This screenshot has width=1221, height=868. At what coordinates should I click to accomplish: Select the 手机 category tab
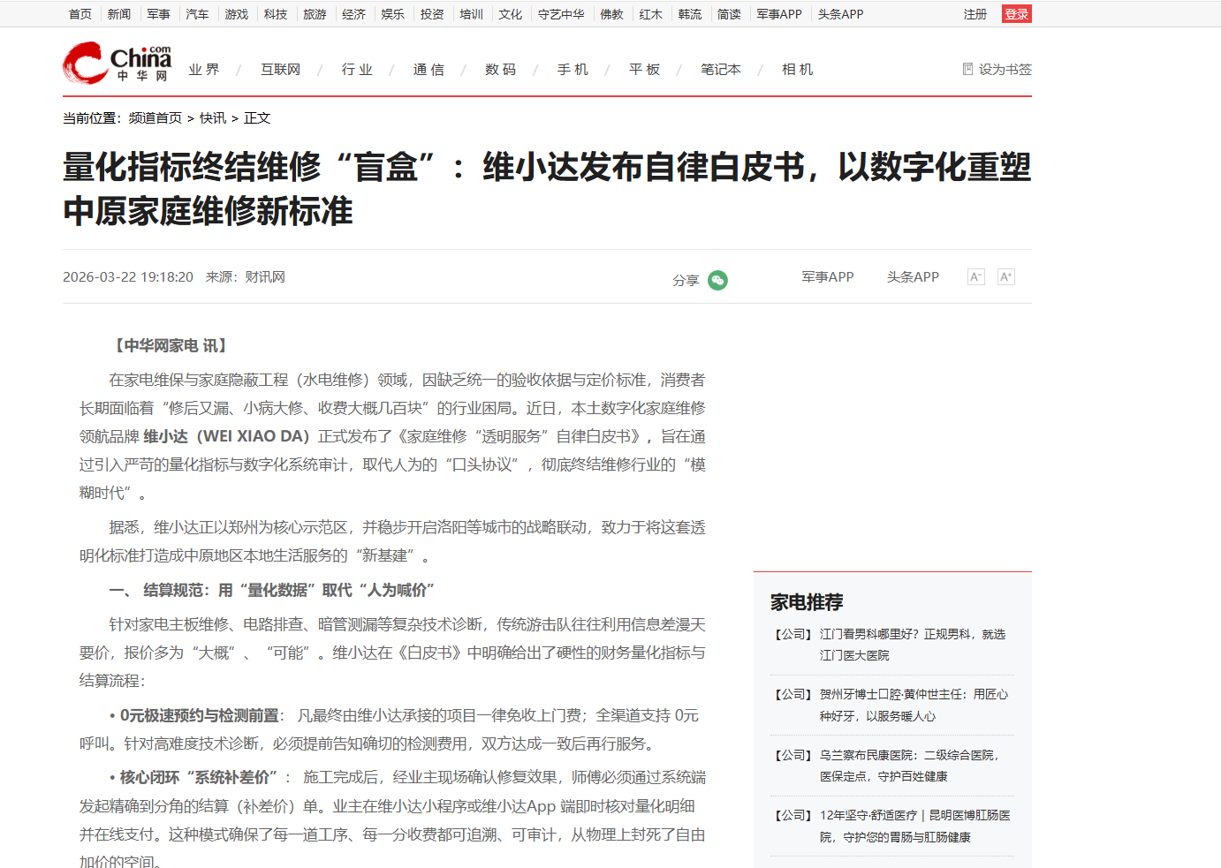(x=573, y=69)
